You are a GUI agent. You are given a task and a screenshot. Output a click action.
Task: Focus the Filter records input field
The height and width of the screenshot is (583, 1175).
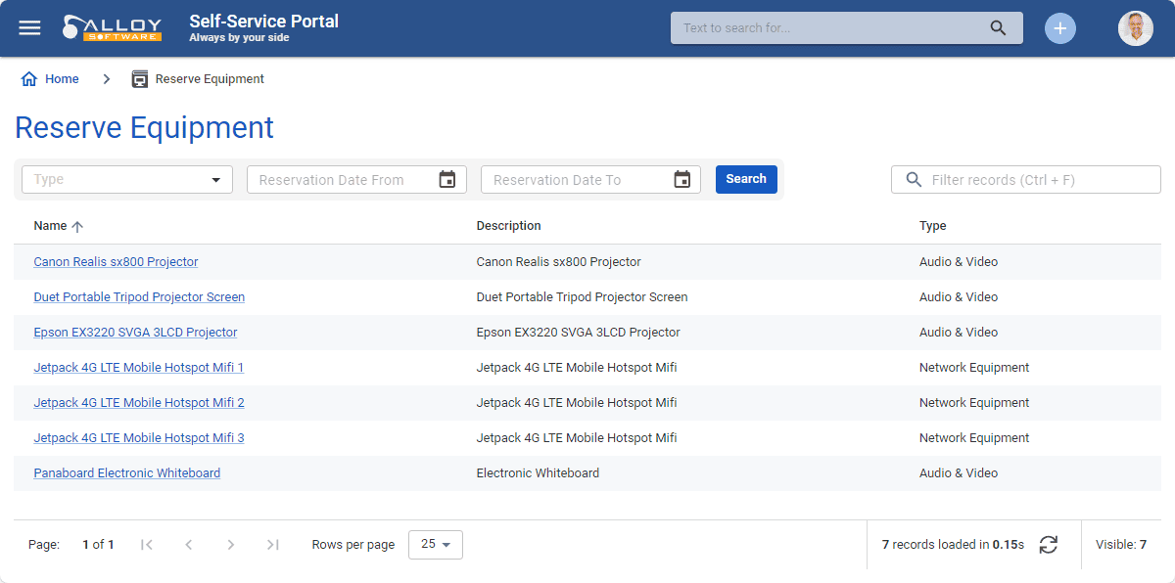pos(1026,180)
